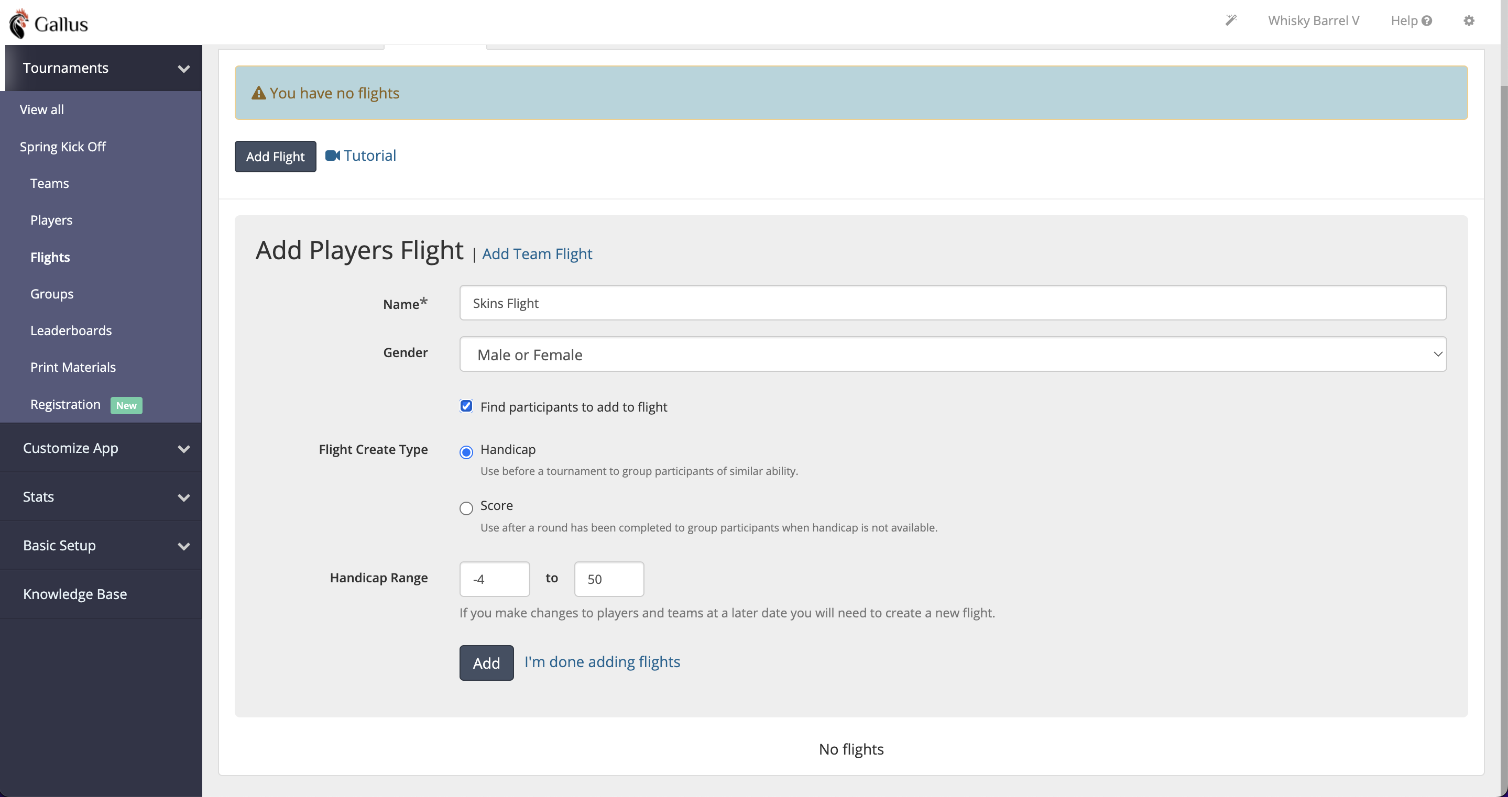Open Leaderboards in sidebar

pos(71,330)
